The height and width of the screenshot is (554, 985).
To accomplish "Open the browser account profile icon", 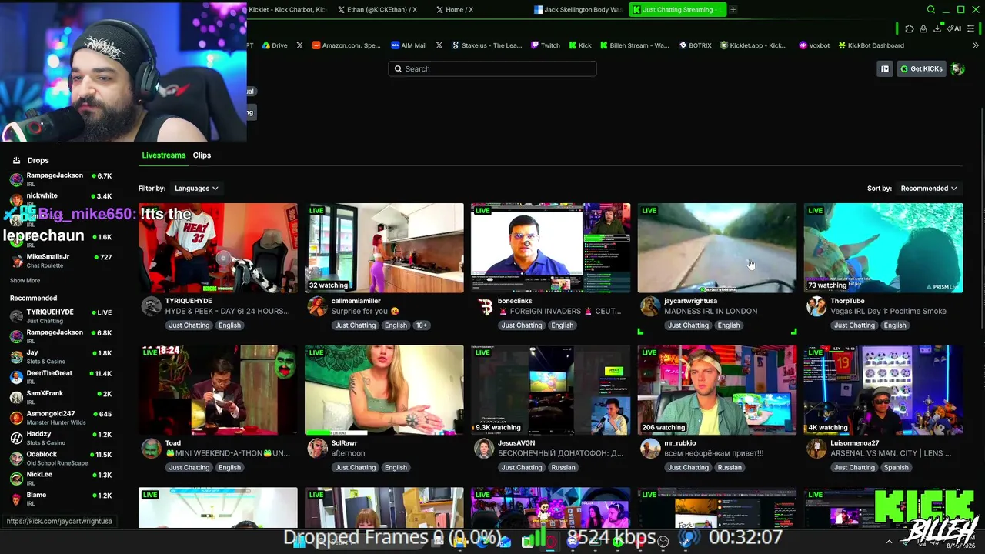I will 923,28.
